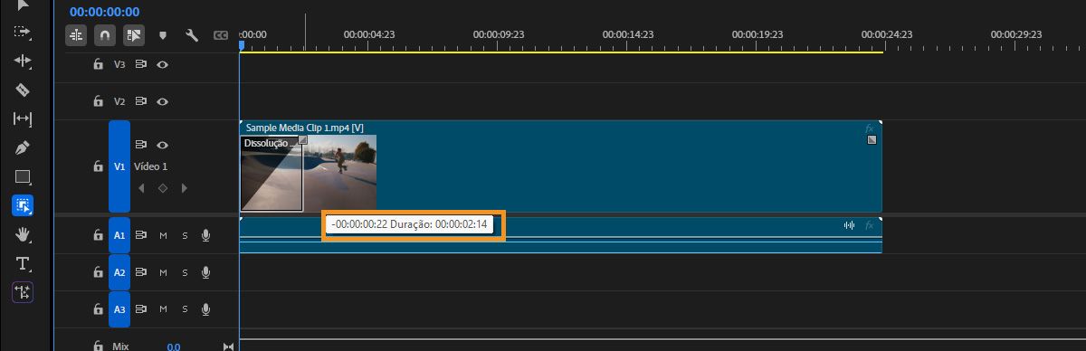The width and height of the screenshot is (1086, 351).
Task: Click the skateboarder clip thumbnail
Action: 339,173
